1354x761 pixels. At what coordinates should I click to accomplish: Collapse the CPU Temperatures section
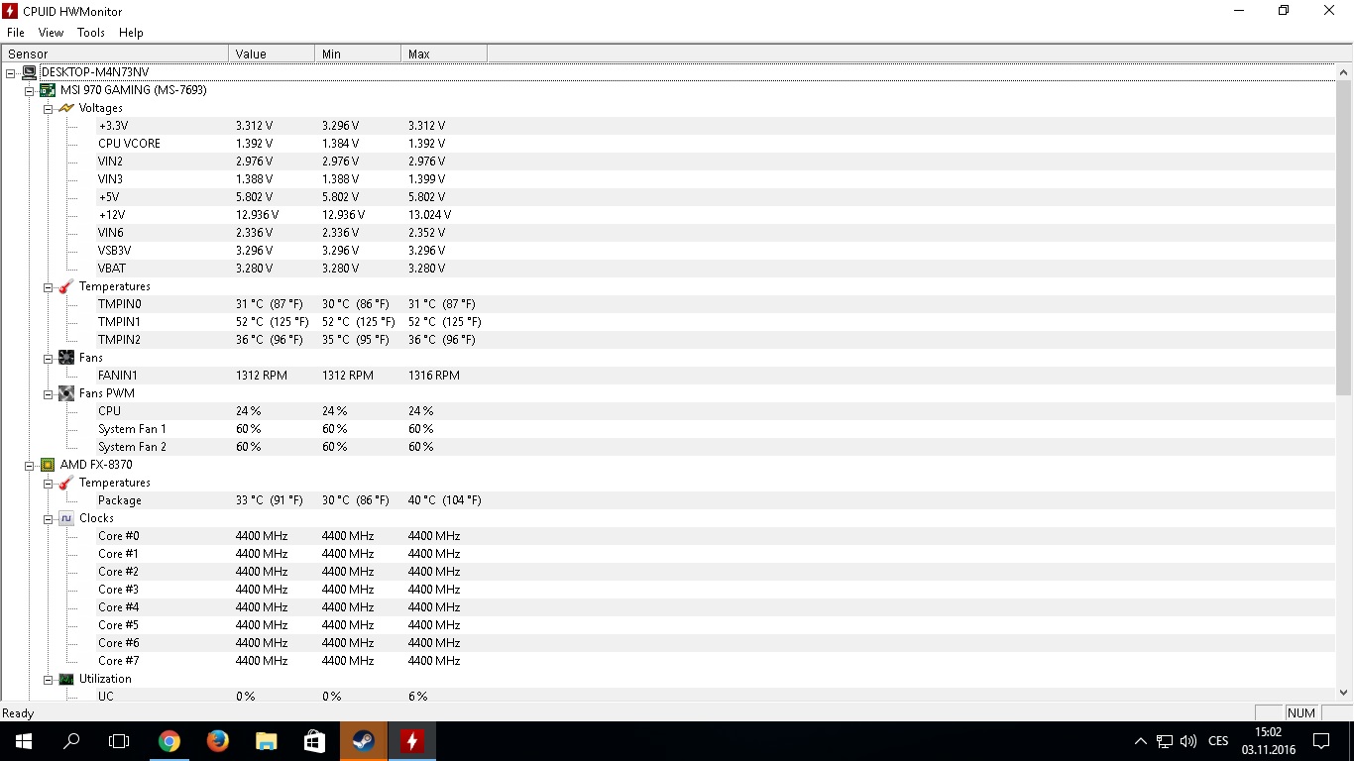pyautogui.click(x=48, y=483)
